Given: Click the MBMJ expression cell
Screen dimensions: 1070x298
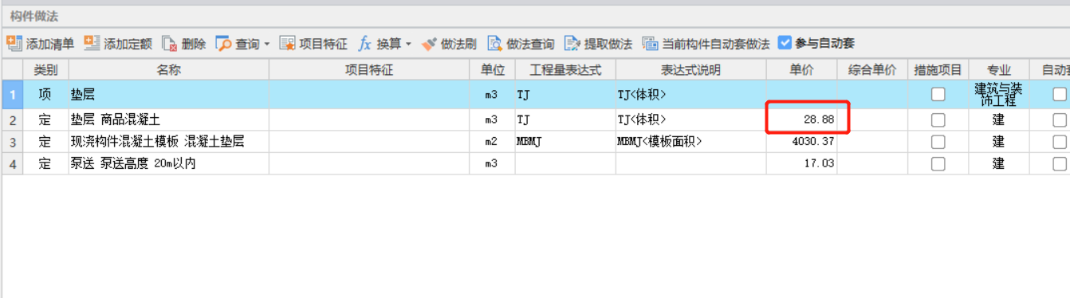Looking at the screenshot, I should coord(565,142).
